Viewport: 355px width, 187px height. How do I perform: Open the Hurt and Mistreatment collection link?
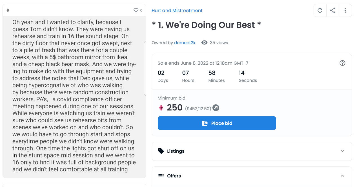click(177, 10)
